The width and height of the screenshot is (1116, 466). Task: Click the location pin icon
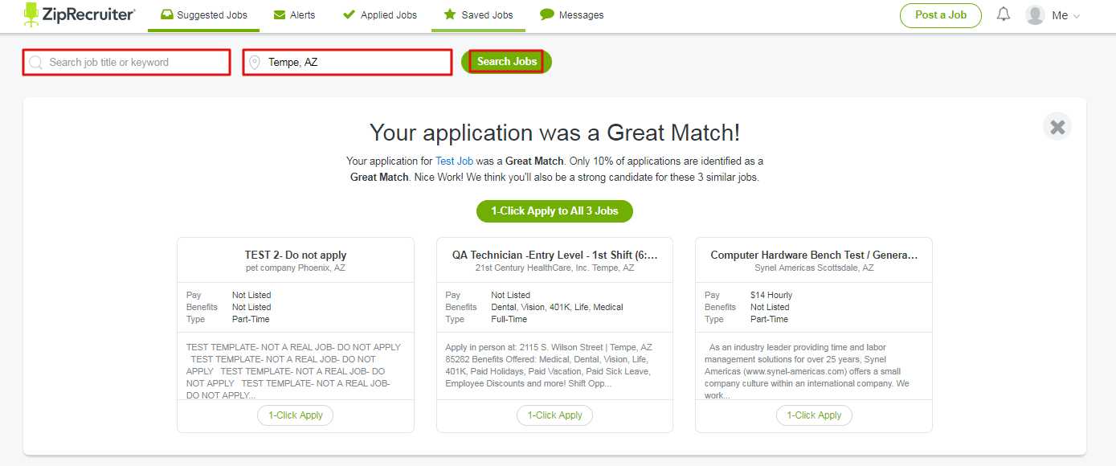tap(255, 63)
